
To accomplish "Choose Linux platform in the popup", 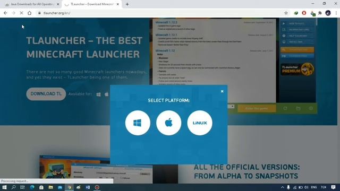I will [200, 123].
